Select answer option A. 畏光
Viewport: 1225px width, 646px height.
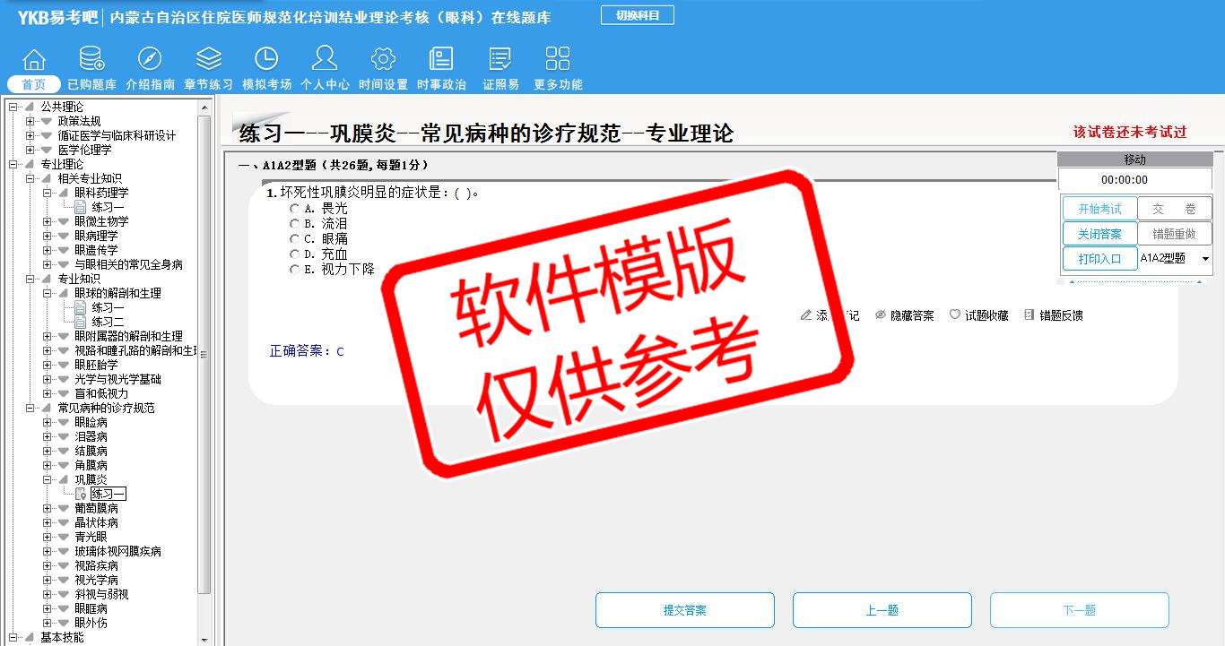295,209
